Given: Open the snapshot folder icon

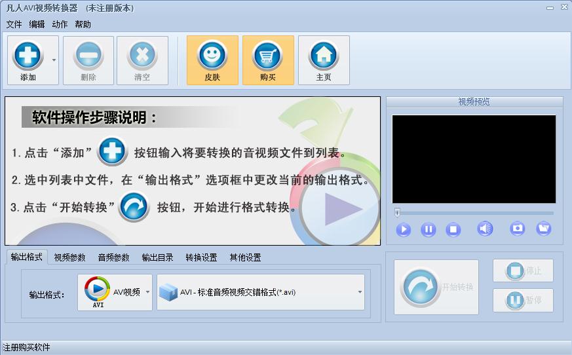Looking at the screenshot, I should [543, 229].
